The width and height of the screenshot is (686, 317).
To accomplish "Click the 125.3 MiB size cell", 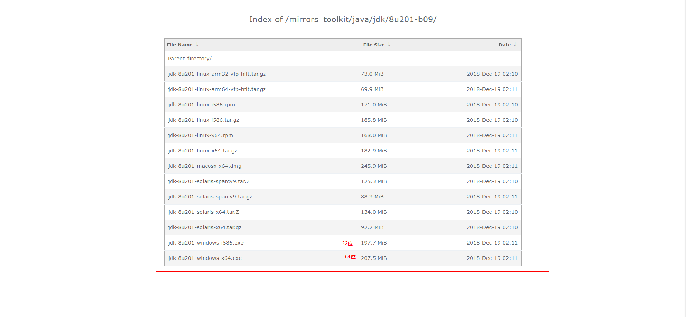I will [374, 181].
